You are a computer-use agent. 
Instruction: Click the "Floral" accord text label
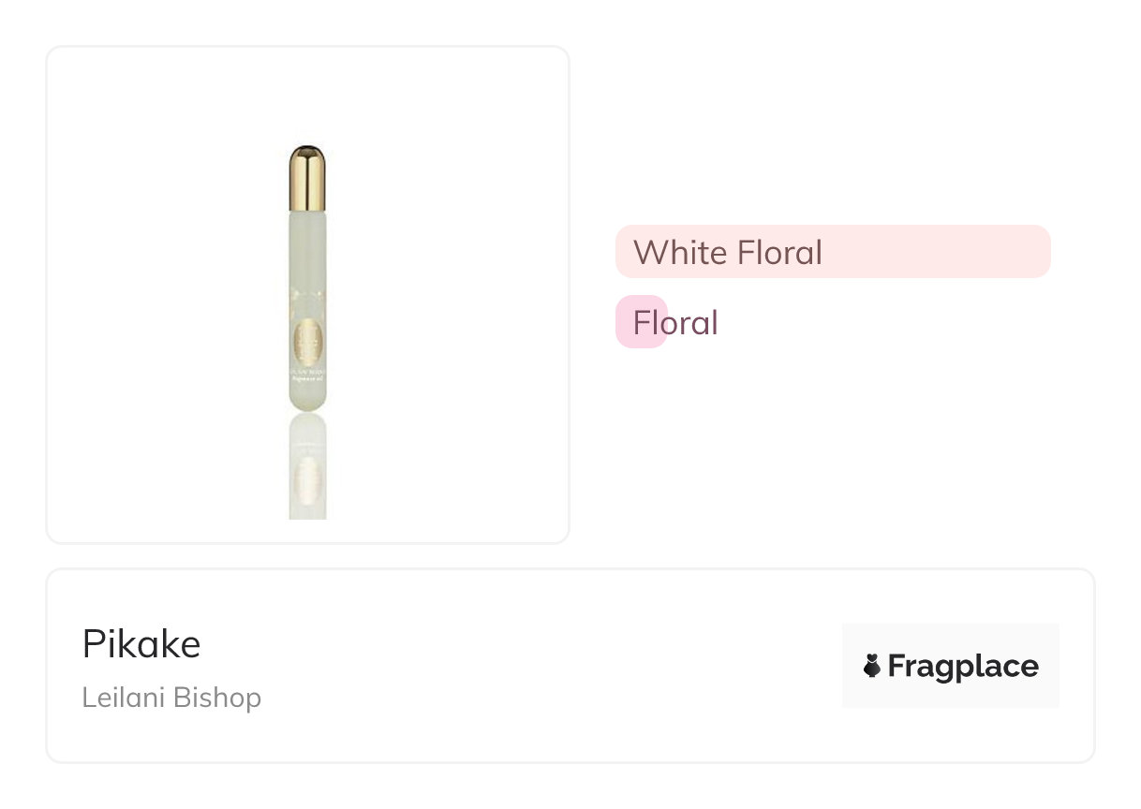(675, 323)
